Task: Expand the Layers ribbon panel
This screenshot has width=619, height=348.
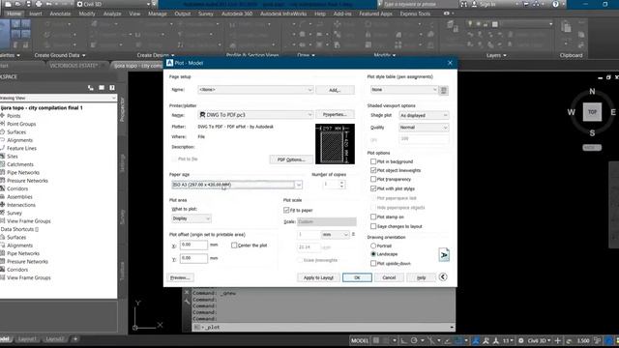Action: 496,55
